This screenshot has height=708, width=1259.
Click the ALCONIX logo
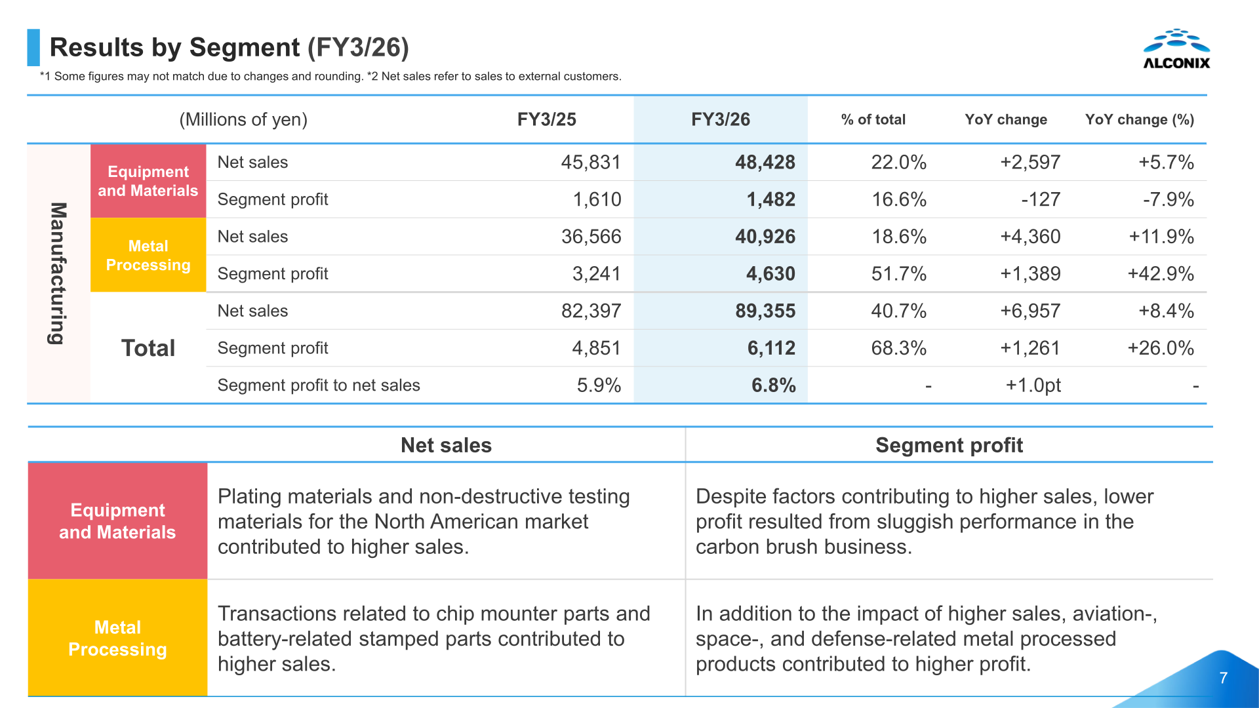(1176, 49)
